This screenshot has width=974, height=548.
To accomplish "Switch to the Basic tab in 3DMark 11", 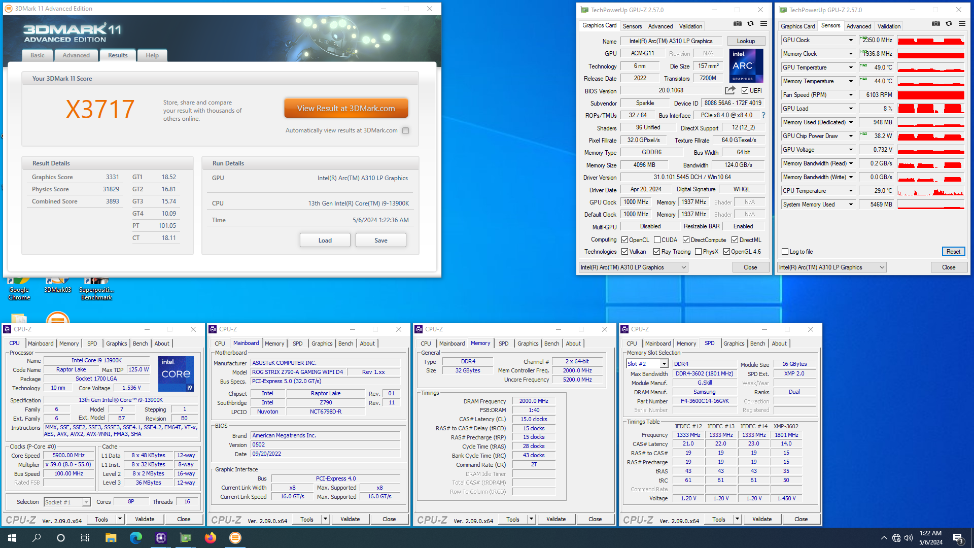I will click(38, 55).
